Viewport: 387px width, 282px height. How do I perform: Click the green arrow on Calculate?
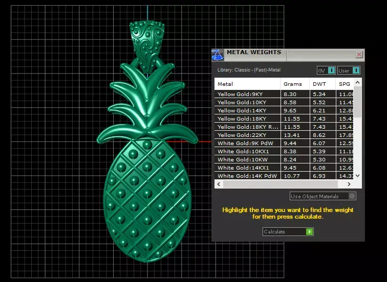(310, 232)
